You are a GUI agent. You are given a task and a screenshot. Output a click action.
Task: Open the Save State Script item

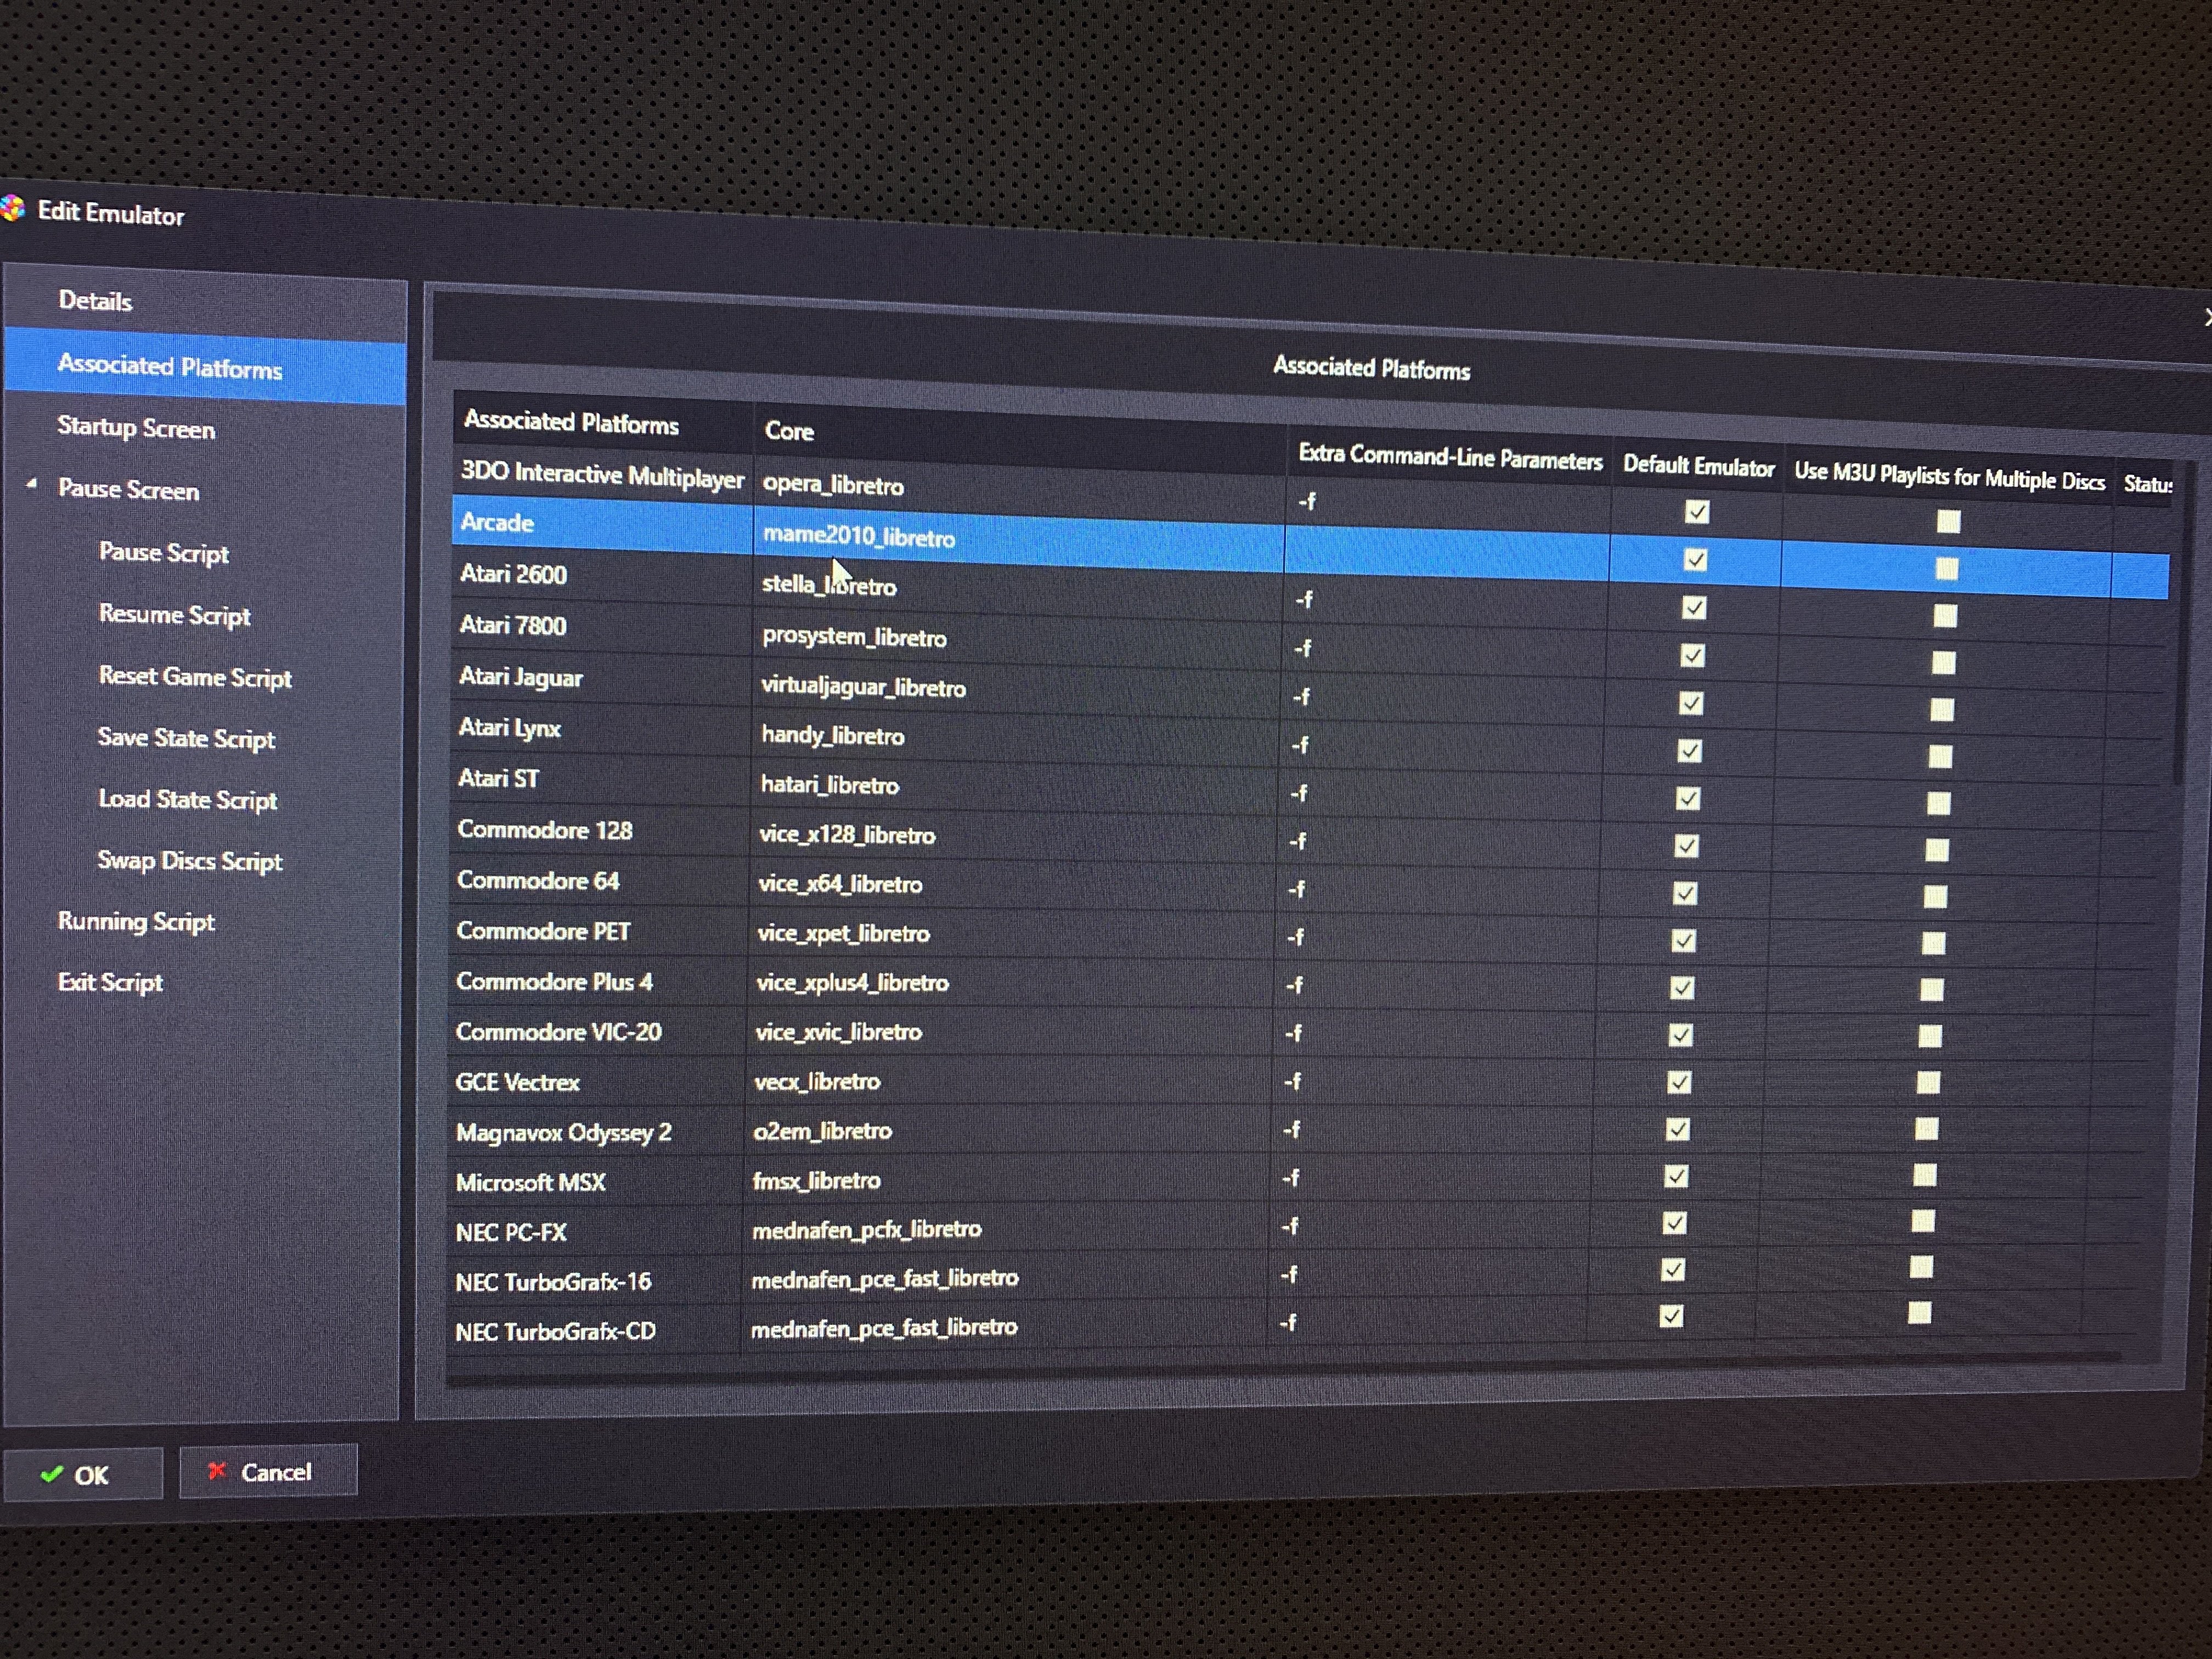[186, 738]
